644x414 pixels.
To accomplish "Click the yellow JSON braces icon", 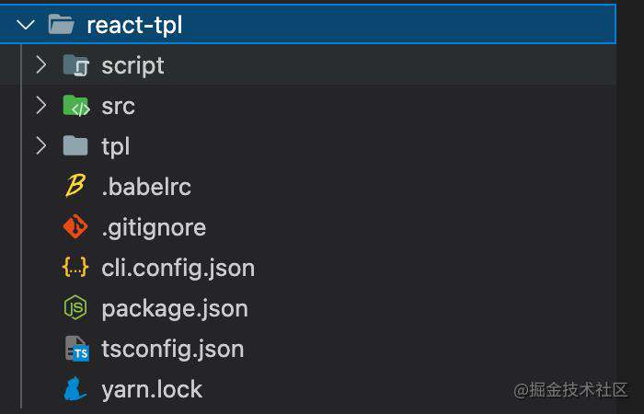I will 75,267.
